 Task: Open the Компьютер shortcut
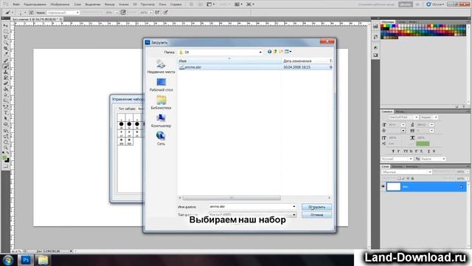161,120
